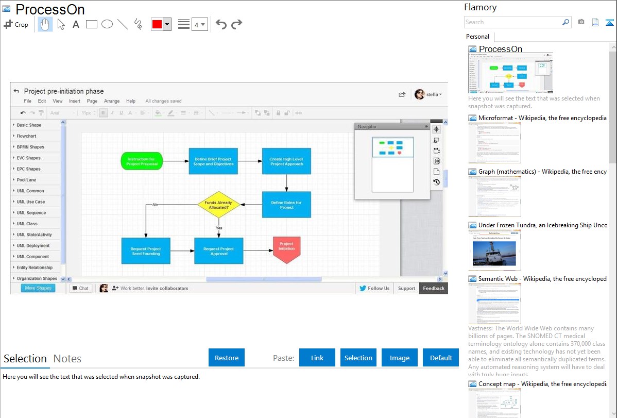The height and width of the screenshot is (418, 617).
Task: Click the Flamory sidebar scrollbar
Action: click(613, 106)
